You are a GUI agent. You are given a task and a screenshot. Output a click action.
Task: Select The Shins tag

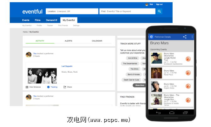[134, 69]
